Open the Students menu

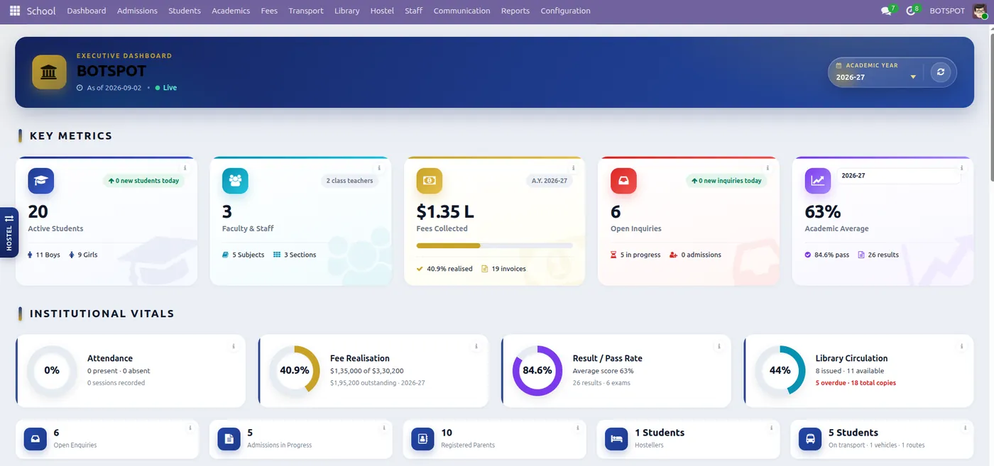pyautogui.click(x=185, y=11)
